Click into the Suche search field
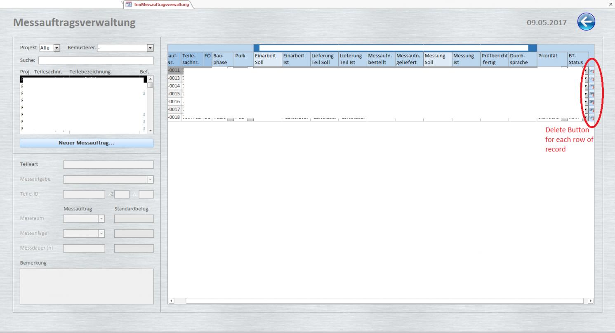Viewport: 615px width, 333px height. click(96, 61)
